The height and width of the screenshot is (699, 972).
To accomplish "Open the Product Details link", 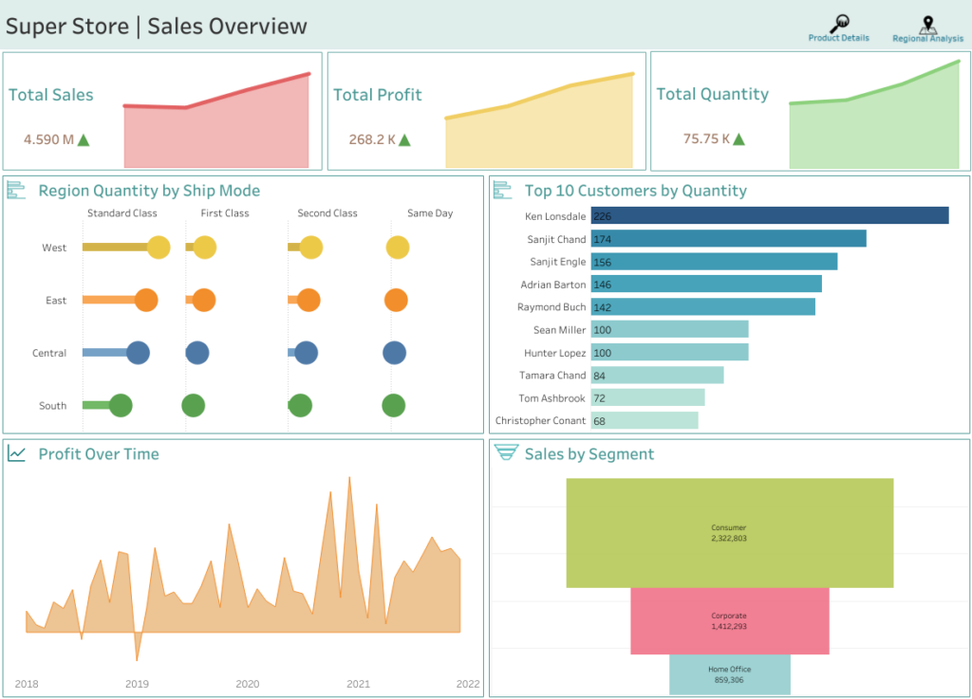I will pyautogui.click(x=838, y=38).
